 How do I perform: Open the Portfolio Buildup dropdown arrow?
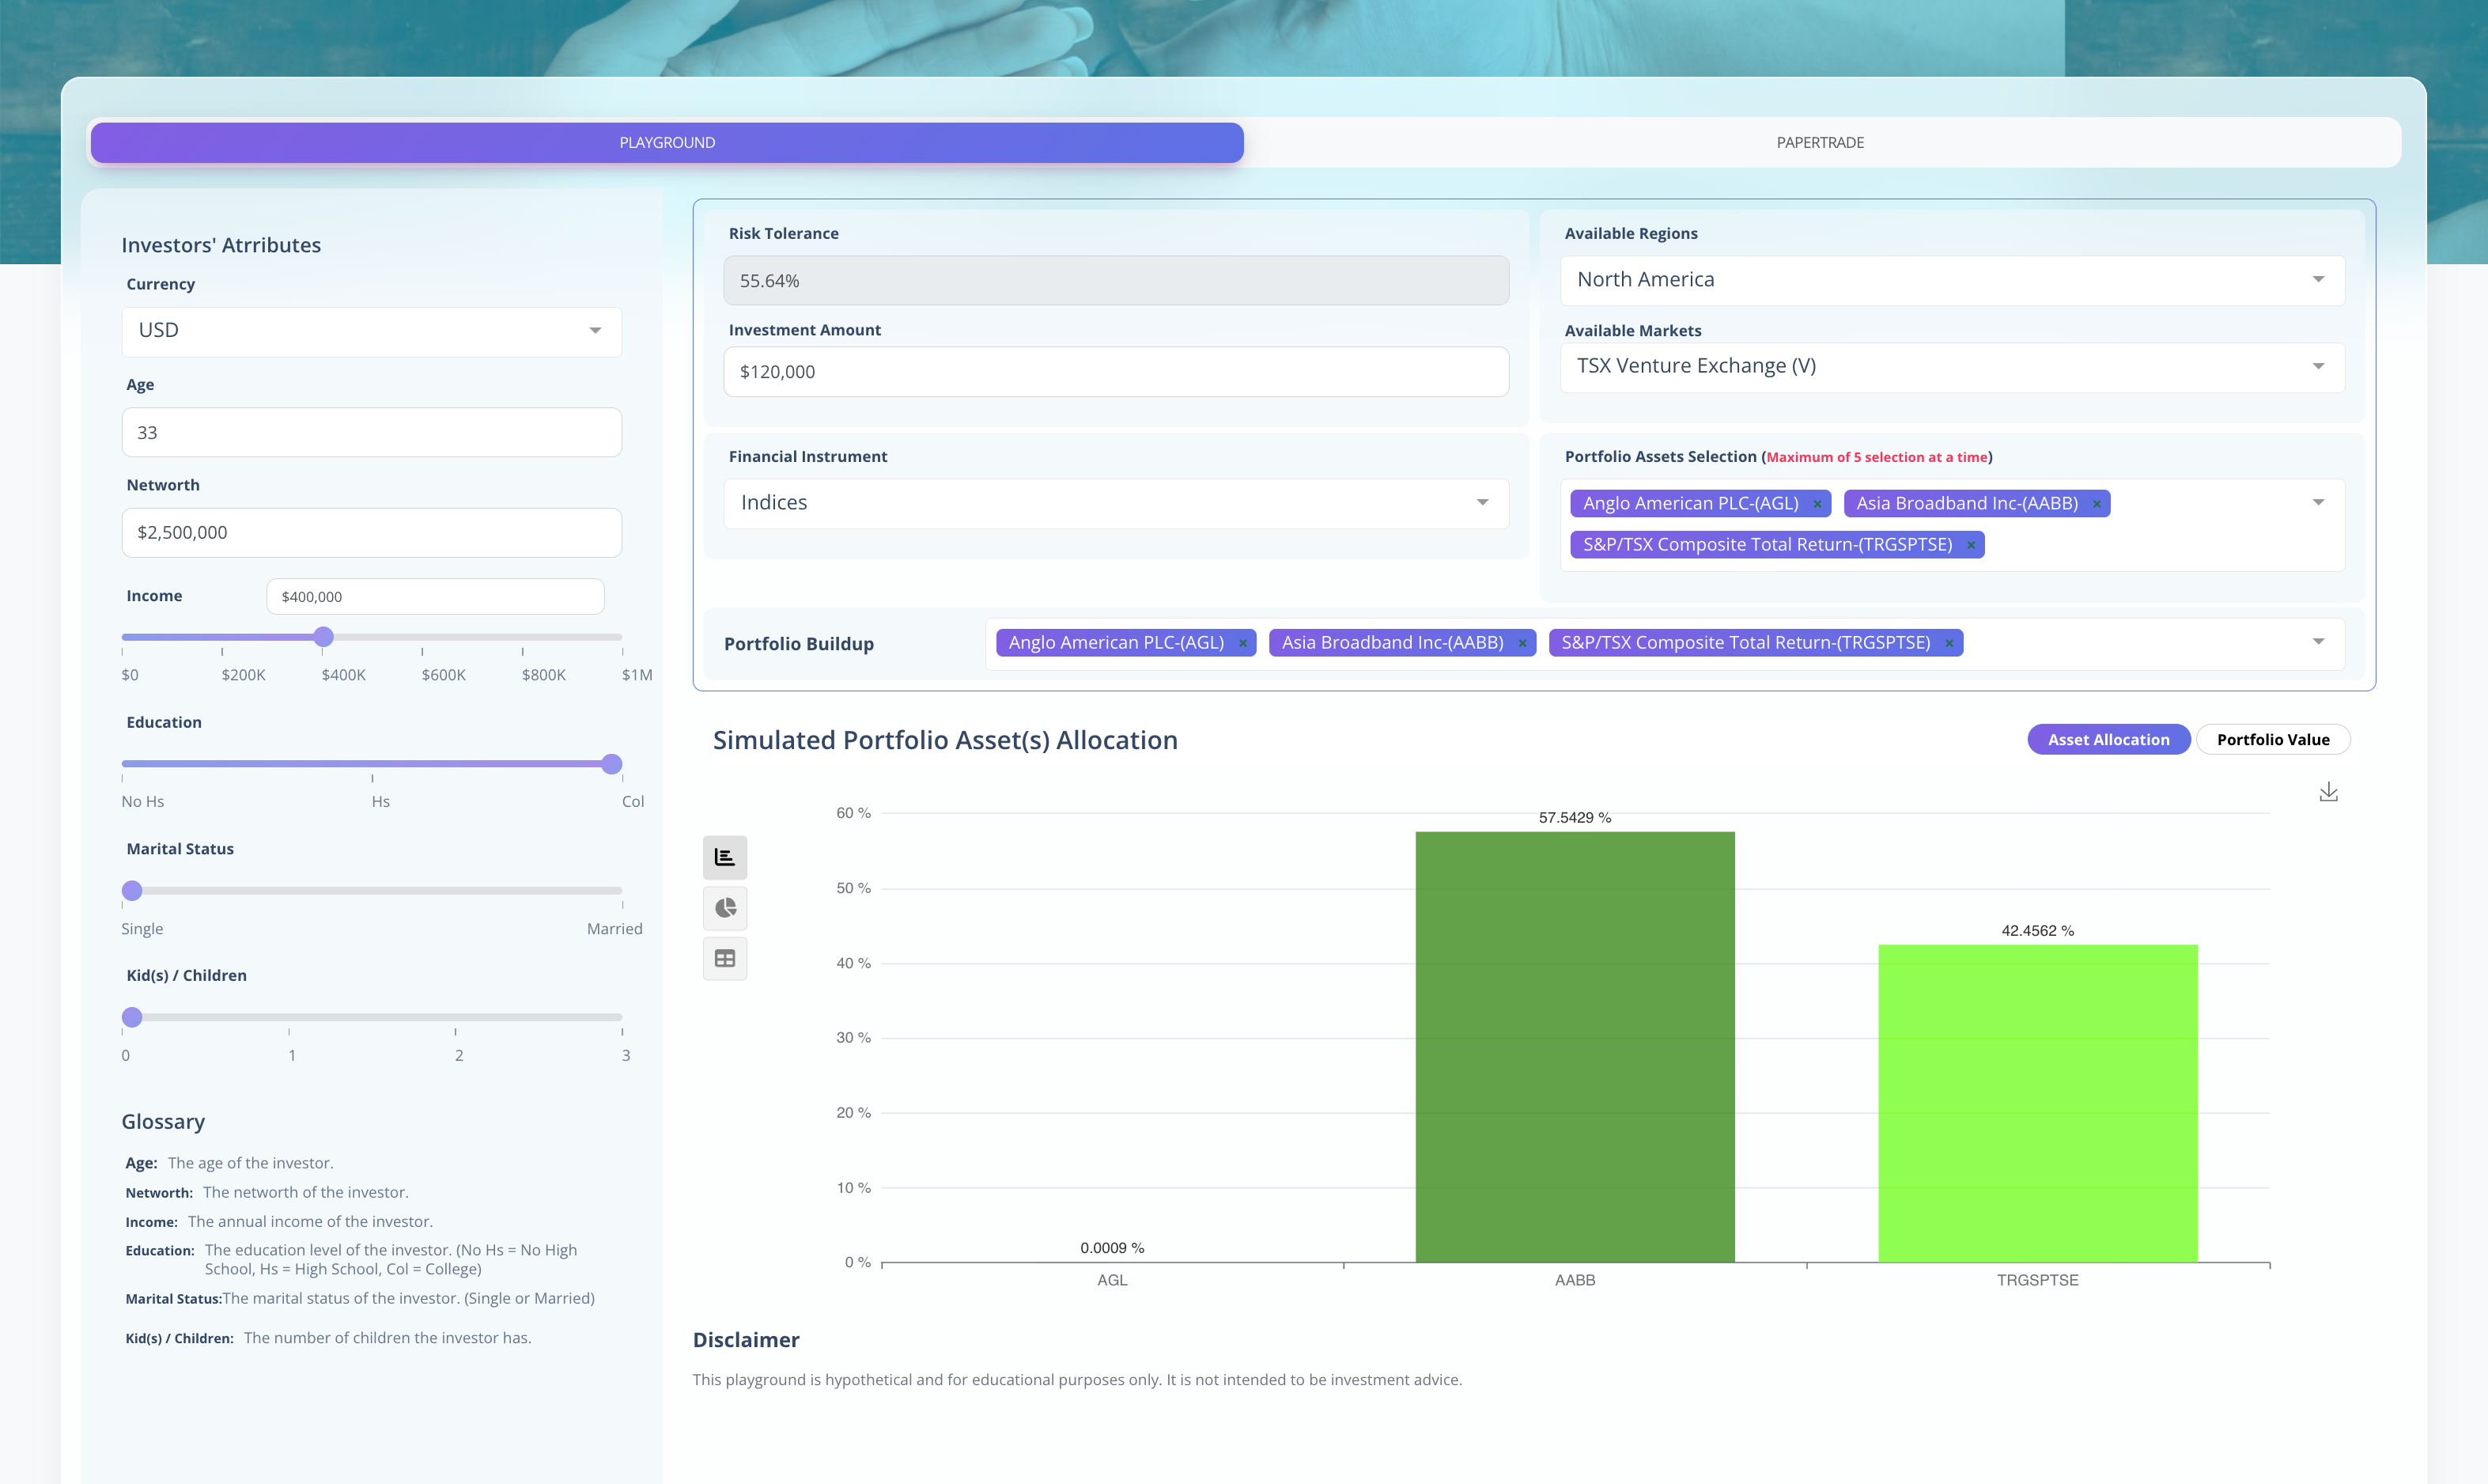pyautogui.click(x=2319, y=643)
